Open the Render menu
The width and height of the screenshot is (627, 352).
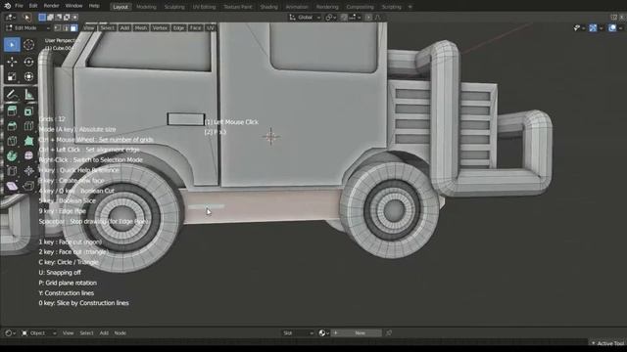(51, 6)
